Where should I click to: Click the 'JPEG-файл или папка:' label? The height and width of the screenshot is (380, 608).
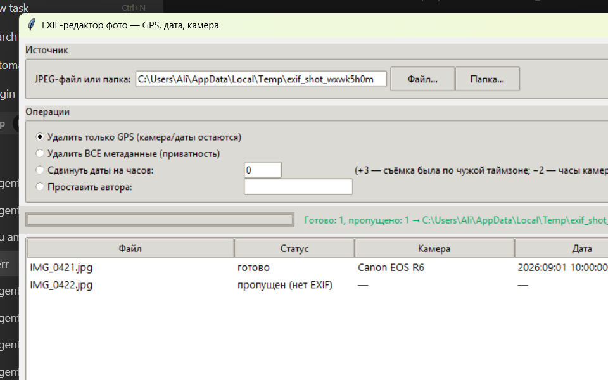[x=82, y=79]
